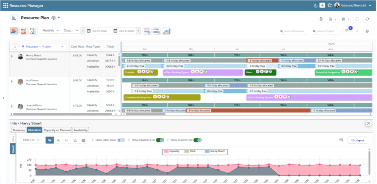This screenshot has height=184, width=377.
Task: Open export options dropdown arrow
Action: pyautogui.click(x=336, y=19)
